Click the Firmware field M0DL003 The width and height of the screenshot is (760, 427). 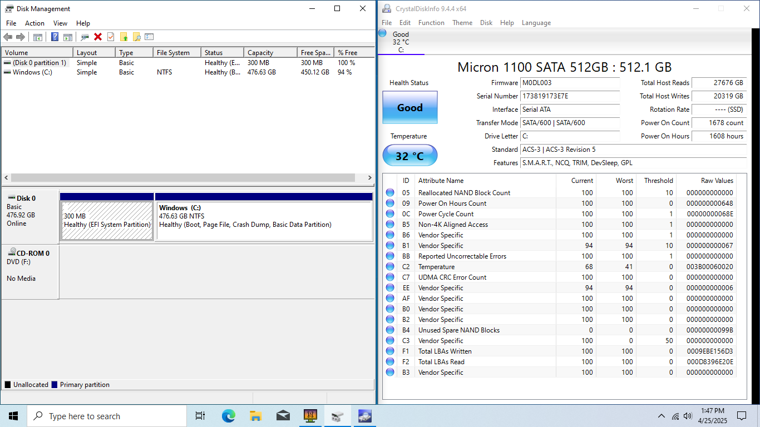570,83
